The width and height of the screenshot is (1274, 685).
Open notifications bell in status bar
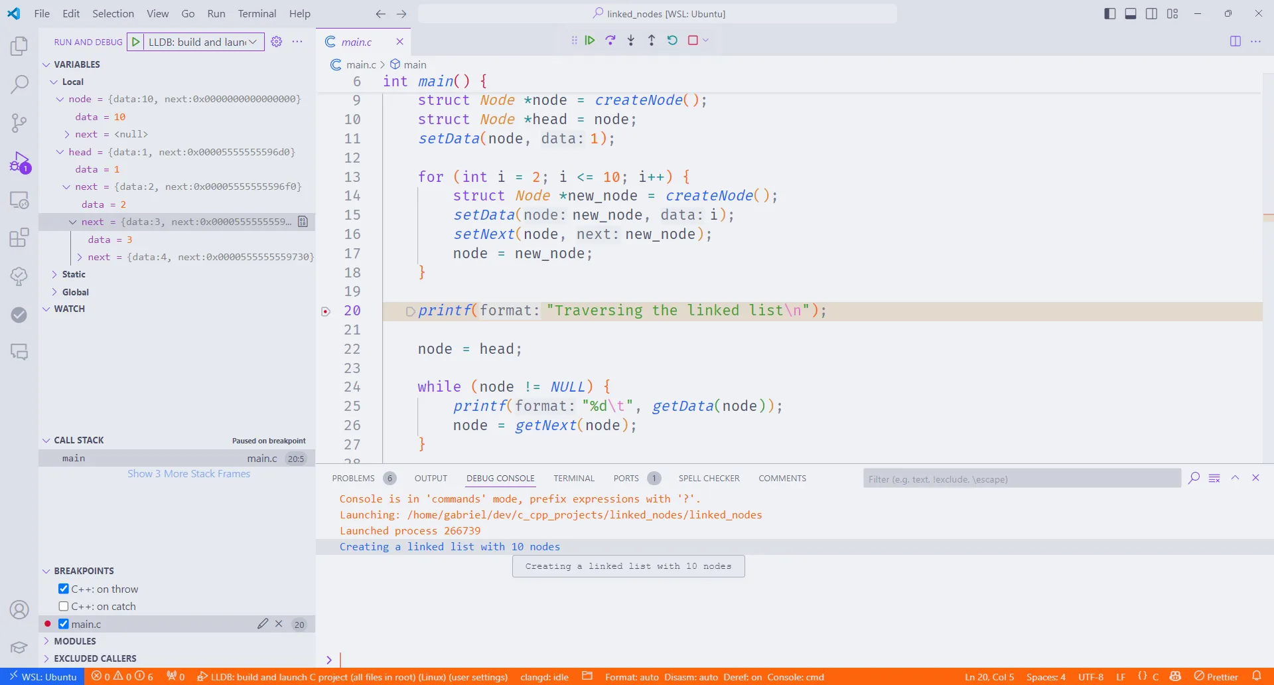click(x=1256, y=676)
